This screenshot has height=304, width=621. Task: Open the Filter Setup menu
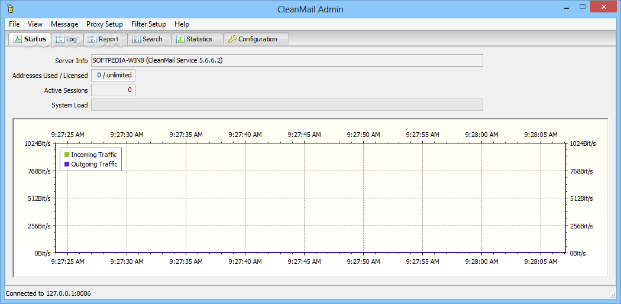pos(148,24)
